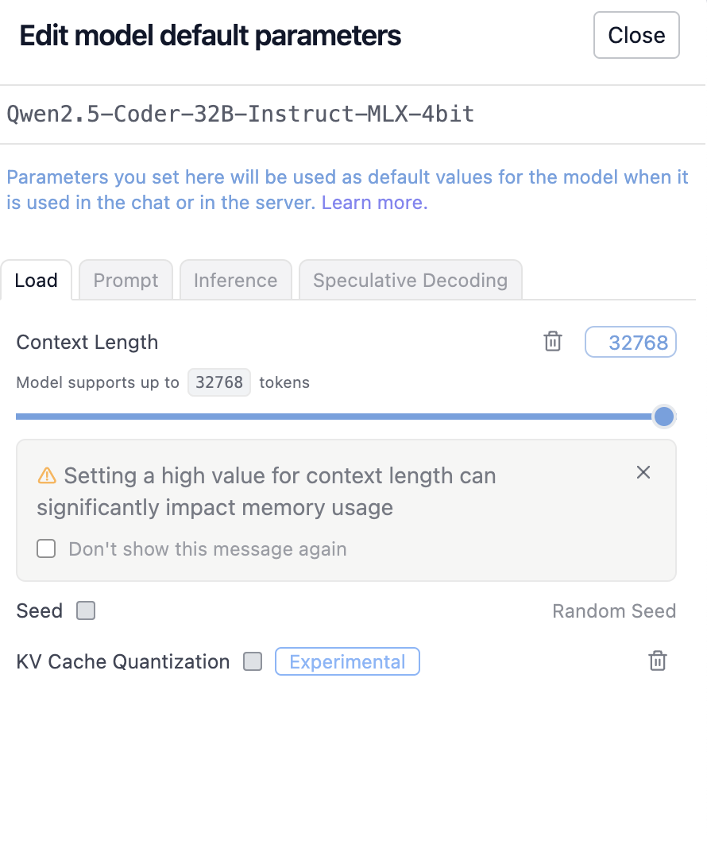This screenshot has width=707, height=841.
Task: Click the orange warning triangle icon
Action: (47, 475)
